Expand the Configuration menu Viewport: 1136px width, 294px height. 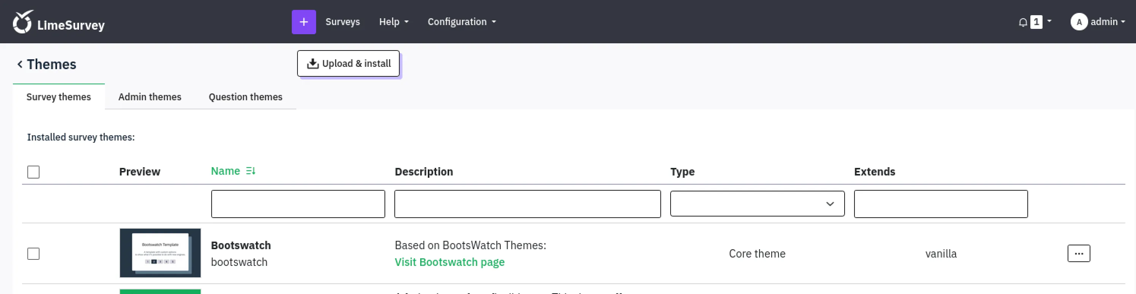pyautogui.click(x=462, y=22)
